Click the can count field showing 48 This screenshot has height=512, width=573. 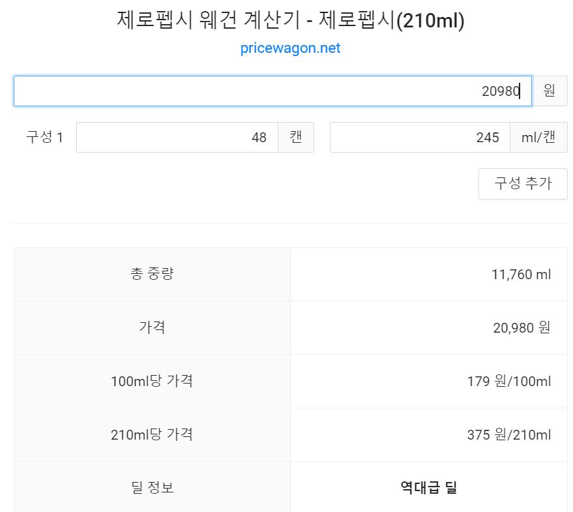click(176, 138)
